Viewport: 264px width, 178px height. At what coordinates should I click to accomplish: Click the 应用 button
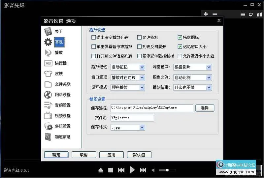[x=112, y=155]
